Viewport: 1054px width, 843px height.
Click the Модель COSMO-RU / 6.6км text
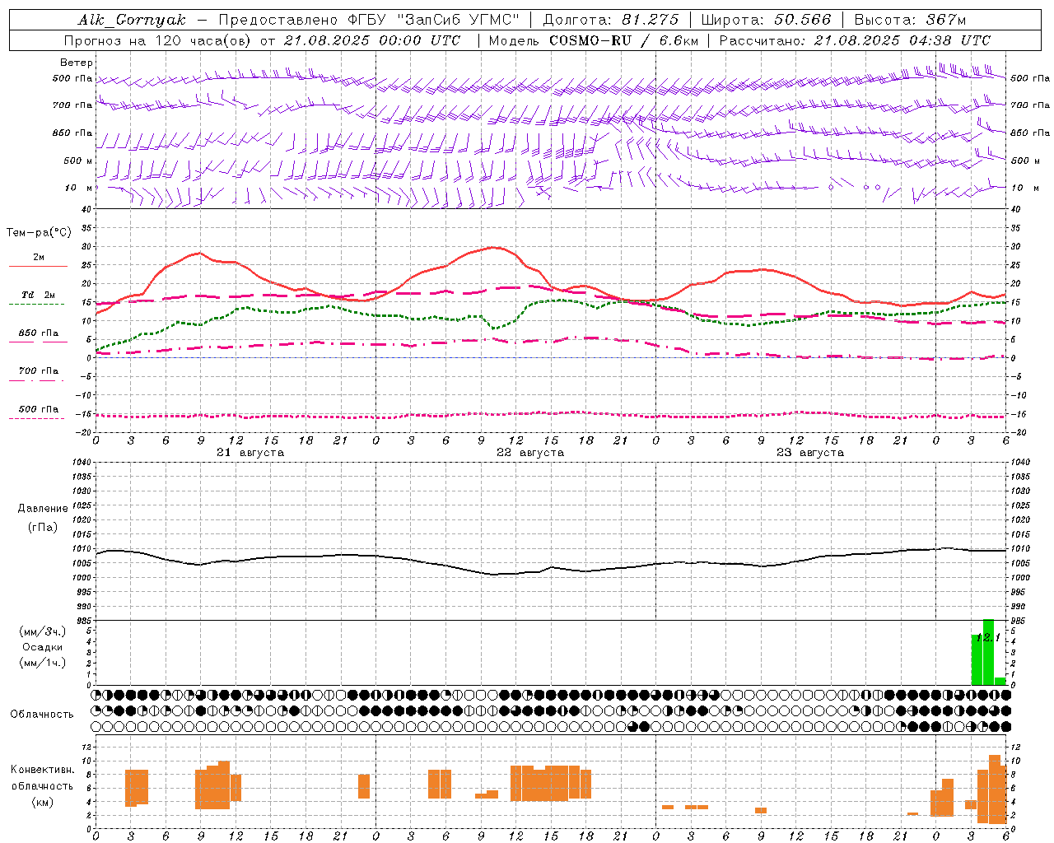pyautogui.click(x=593, y=40)
